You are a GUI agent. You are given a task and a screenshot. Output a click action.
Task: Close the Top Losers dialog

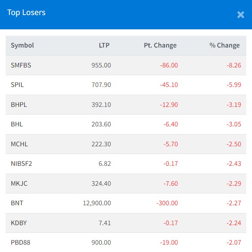coord(241,15)
